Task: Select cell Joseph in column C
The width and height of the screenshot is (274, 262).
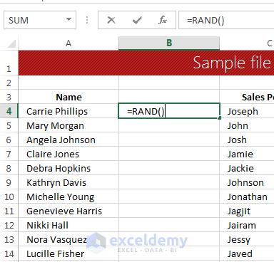Action: click(x=247, y=111)
